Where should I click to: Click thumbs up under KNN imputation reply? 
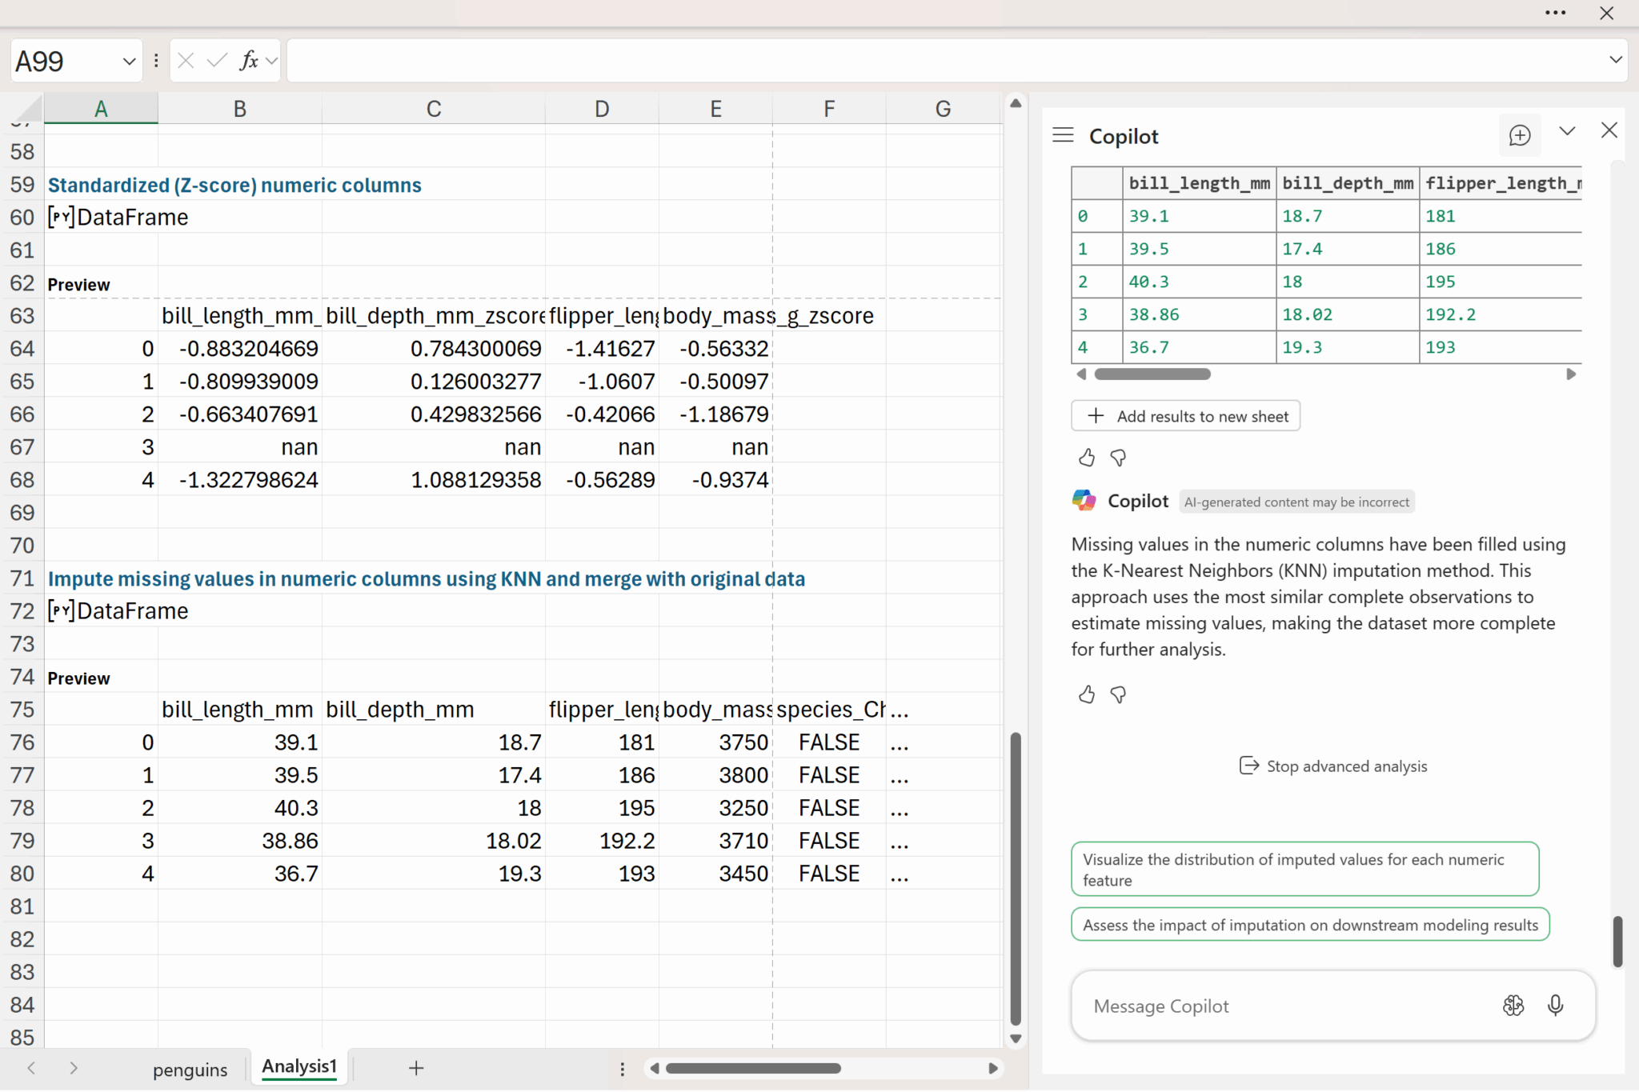[x=1086, y=694]
